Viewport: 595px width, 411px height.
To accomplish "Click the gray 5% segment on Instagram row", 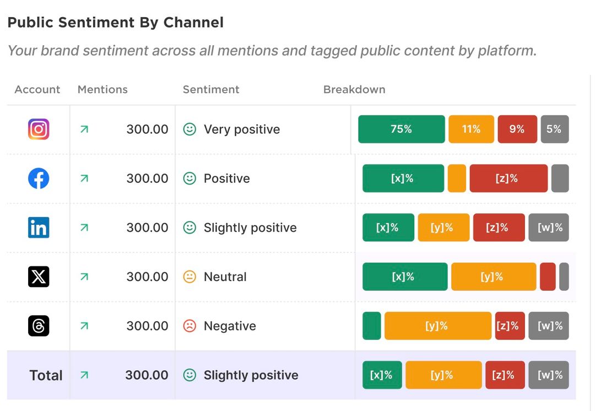I will point(555,129).
